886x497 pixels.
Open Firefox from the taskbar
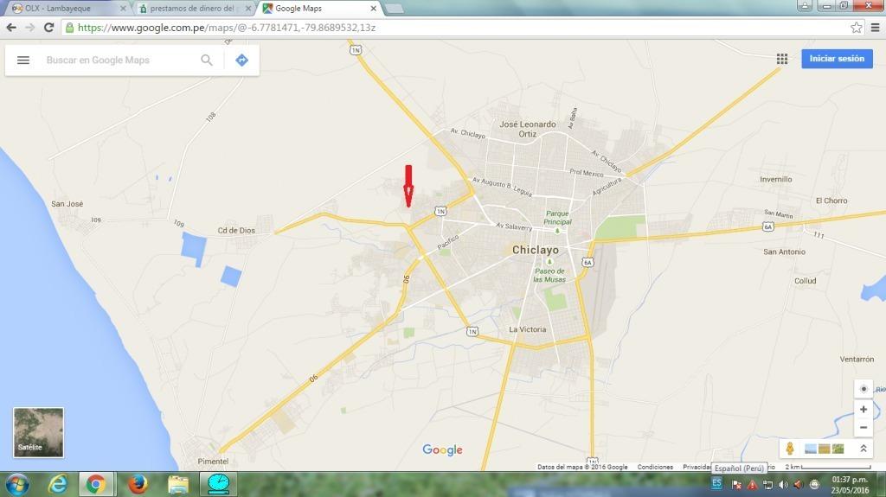coord(138,485)
